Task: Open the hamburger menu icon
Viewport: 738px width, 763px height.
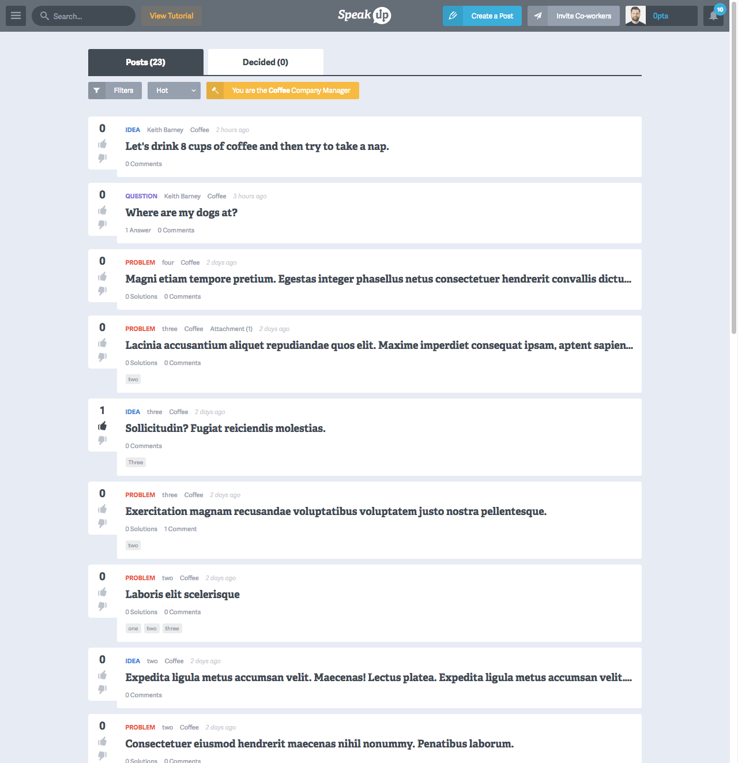Action: (x=16, y=16)
